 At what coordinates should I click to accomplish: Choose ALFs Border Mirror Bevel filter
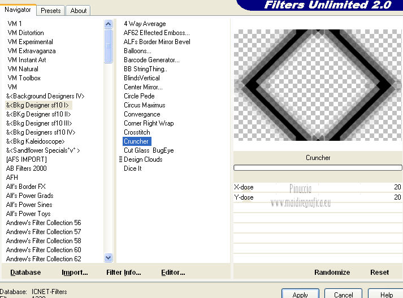point(157,42)
